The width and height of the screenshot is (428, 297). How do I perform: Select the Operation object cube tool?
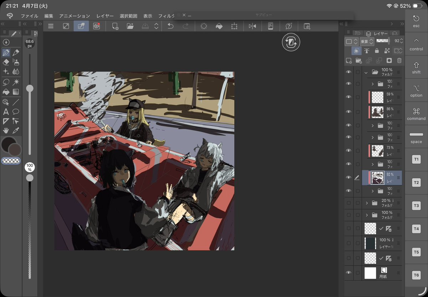(6, 102)
